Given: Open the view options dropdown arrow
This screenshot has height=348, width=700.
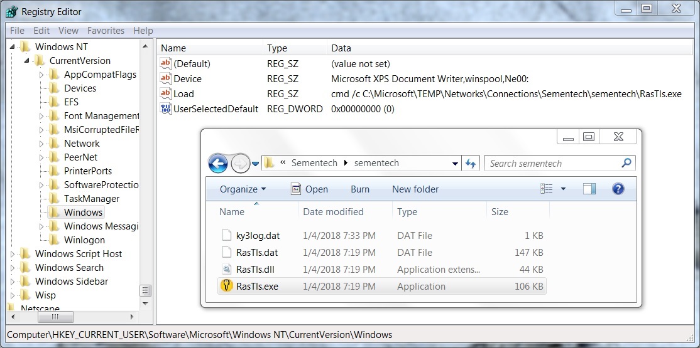Looking at the screenshot, I should tap(563, 189).
